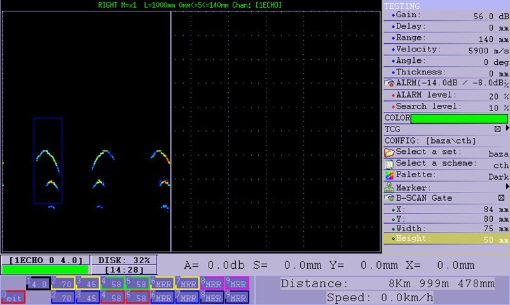Select channel 0 'eit' in red box

coord(13,297)
